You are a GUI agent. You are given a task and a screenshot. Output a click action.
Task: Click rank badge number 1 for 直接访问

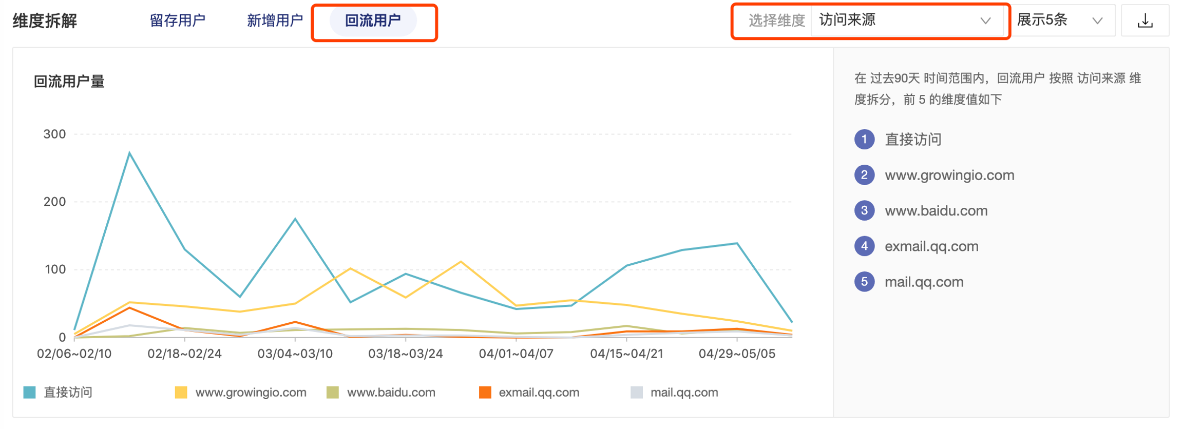tap(864, 140)
